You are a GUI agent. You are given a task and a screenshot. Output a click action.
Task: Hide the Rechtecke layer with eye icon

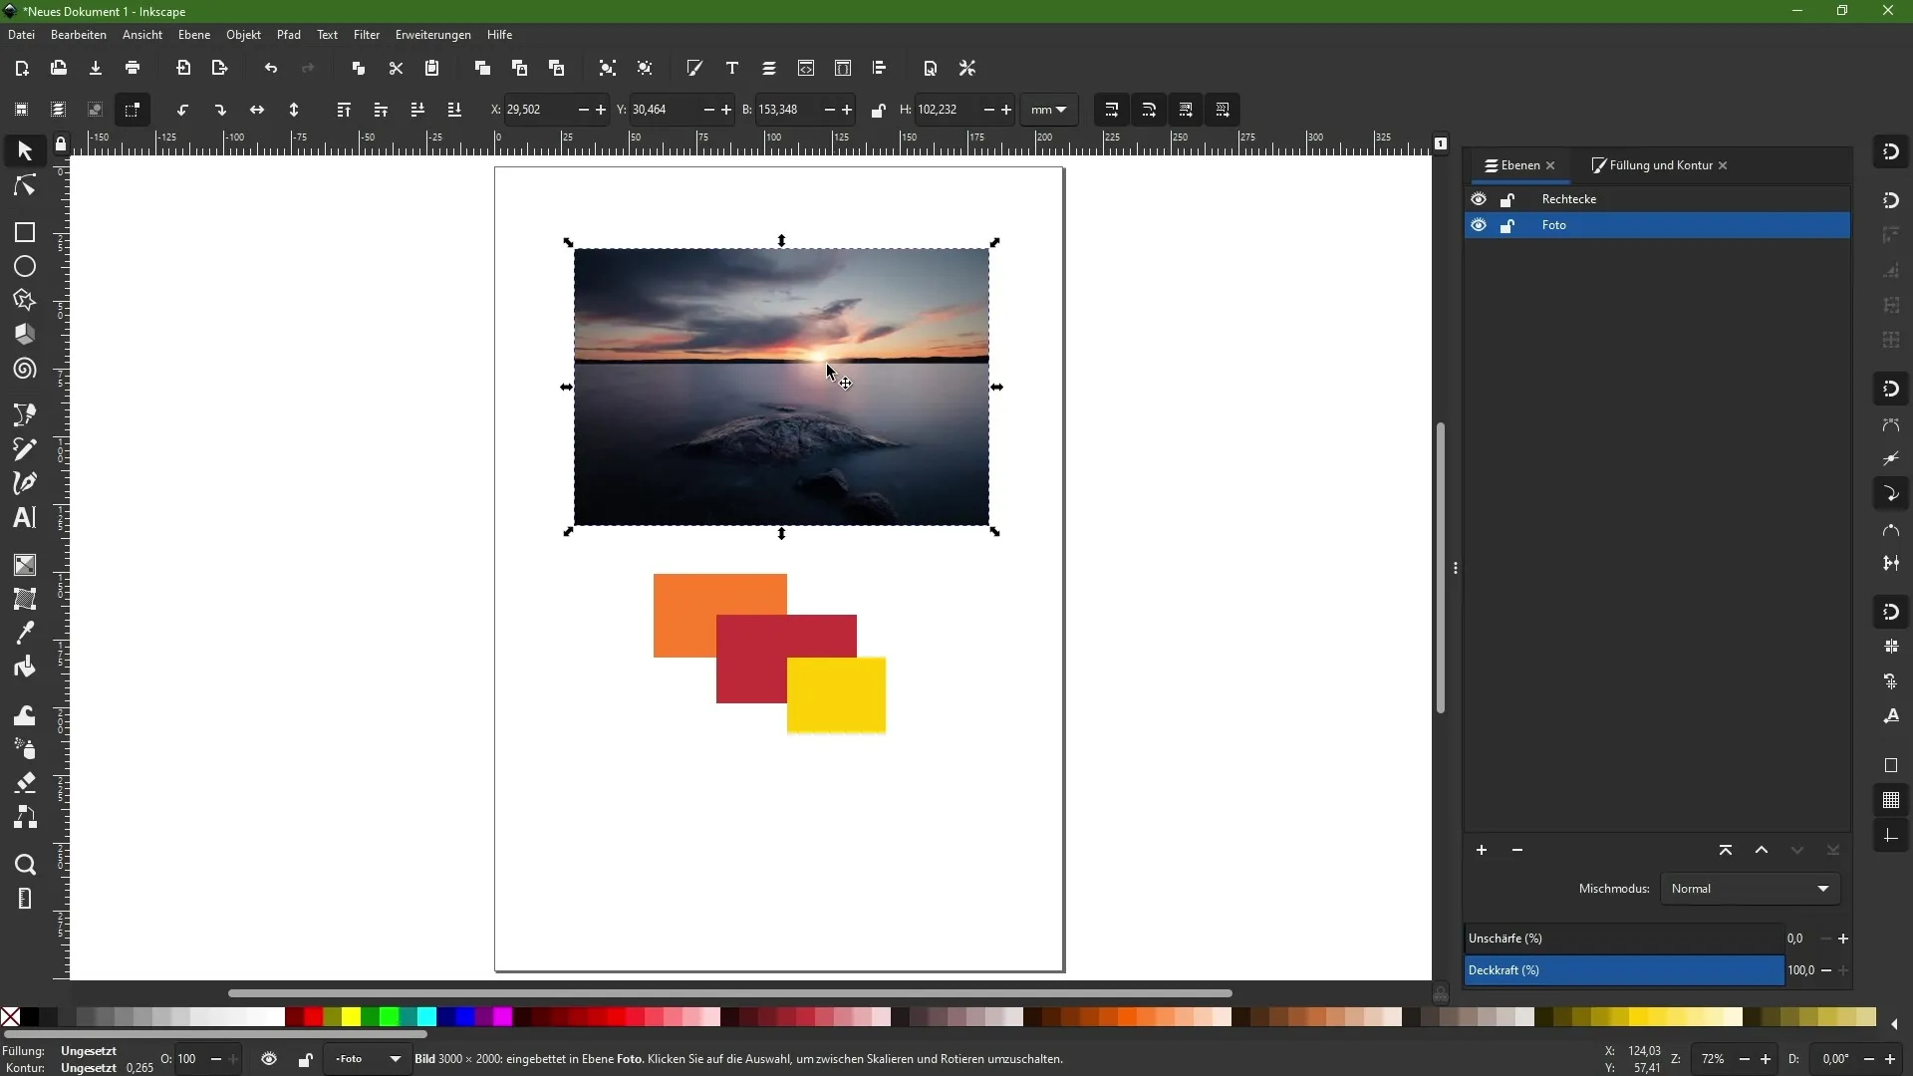coord(1479,199)
